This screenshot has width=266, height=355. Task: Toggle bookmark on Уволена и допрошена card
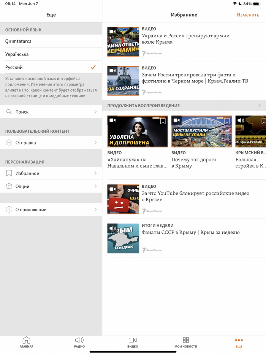click(163, 121)
